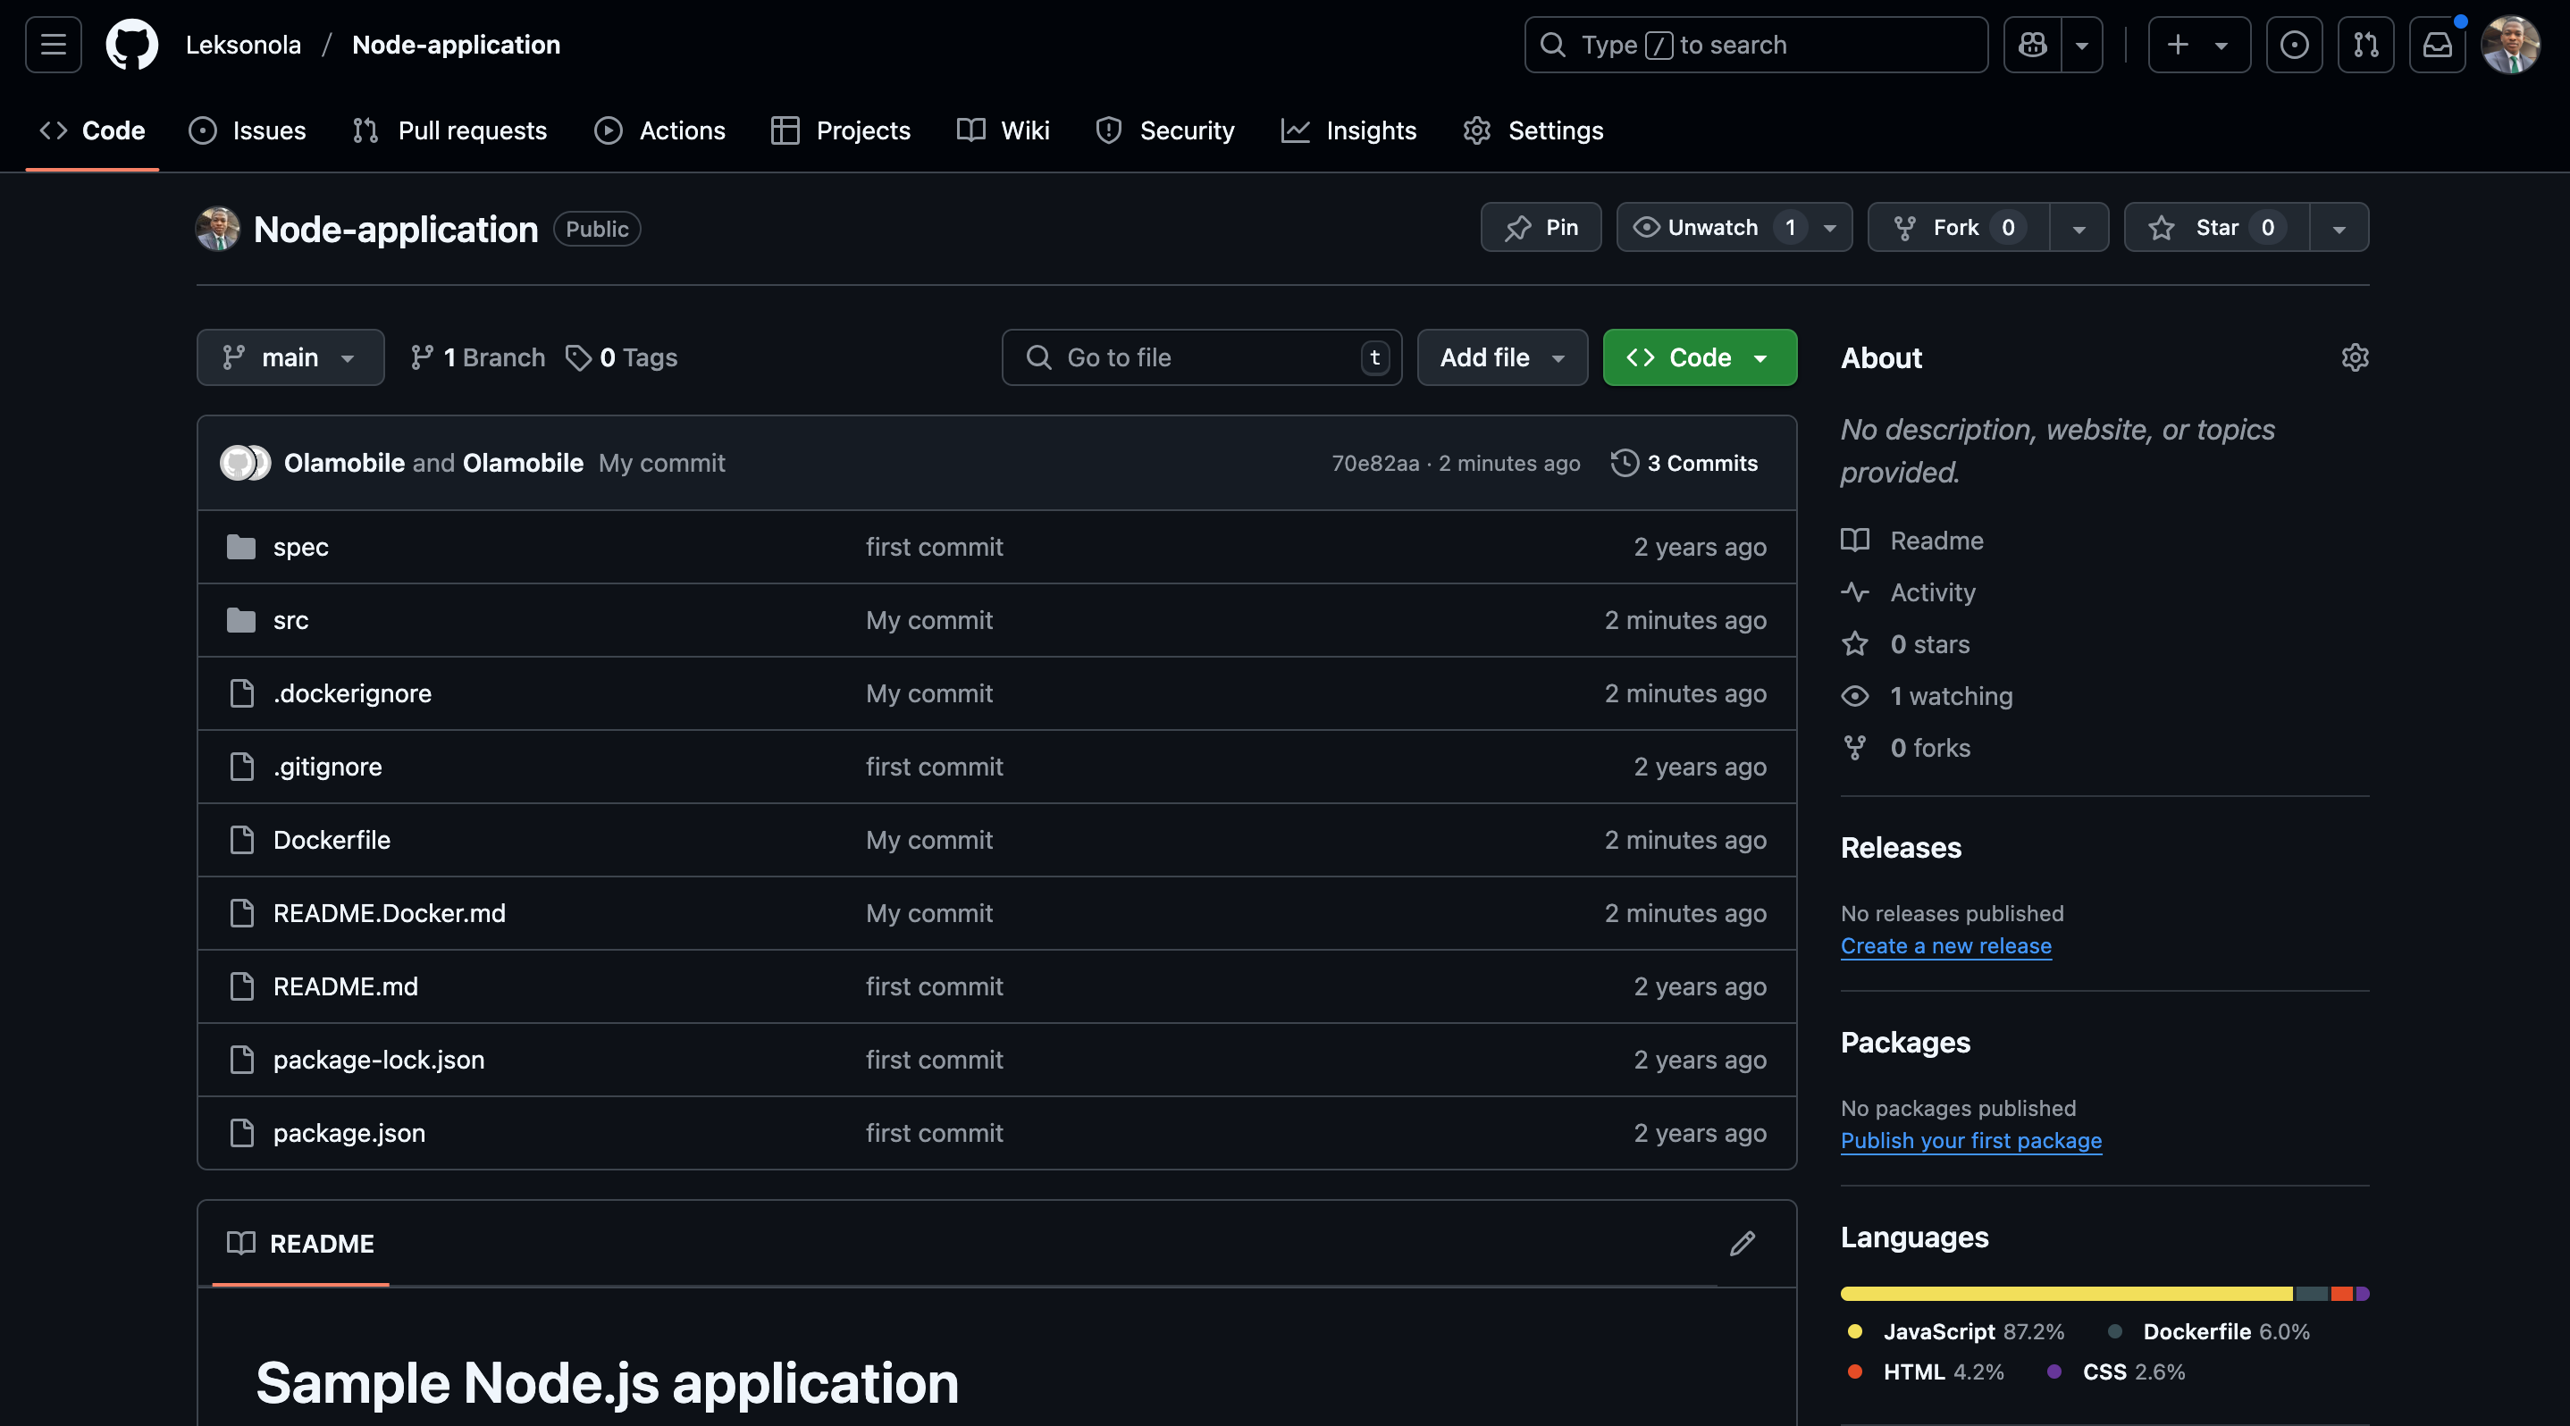2570x1426 pixels.
Task: Switch to the Actions tab
Action: click(659, 130)
